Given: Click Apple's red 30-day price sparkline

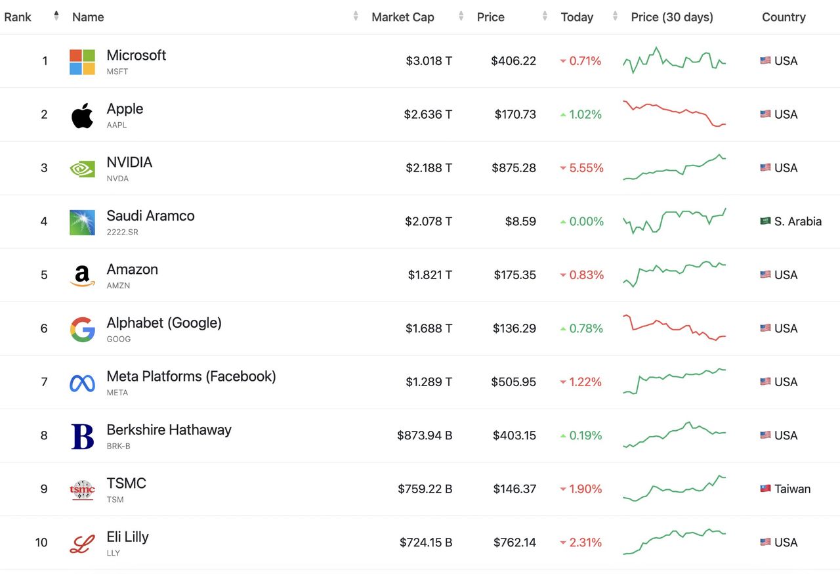Looking at the screenshot, I should [674, 113].
